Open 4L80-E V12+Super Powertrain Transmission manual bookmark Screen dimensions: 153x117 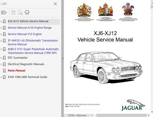coord(33,51)
